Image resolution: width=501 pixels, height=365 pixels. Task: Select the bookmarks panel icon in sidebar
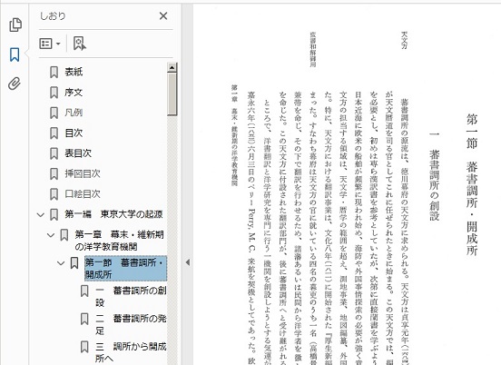(15, 54)
